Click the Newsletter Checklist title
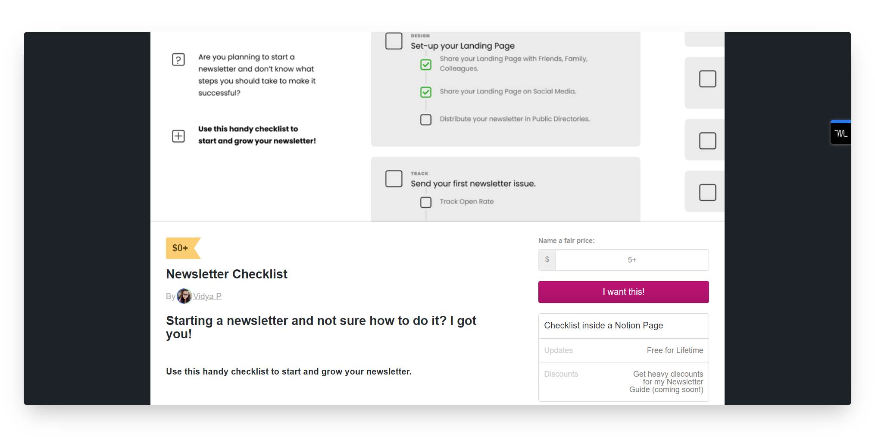Viewport: 875px width, 437px height. [x=227, y=274]
